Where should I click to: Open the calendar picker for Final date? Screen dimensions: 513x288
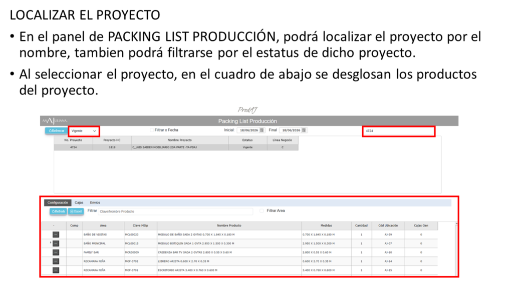pyautogui.click(x=304, y=130)
